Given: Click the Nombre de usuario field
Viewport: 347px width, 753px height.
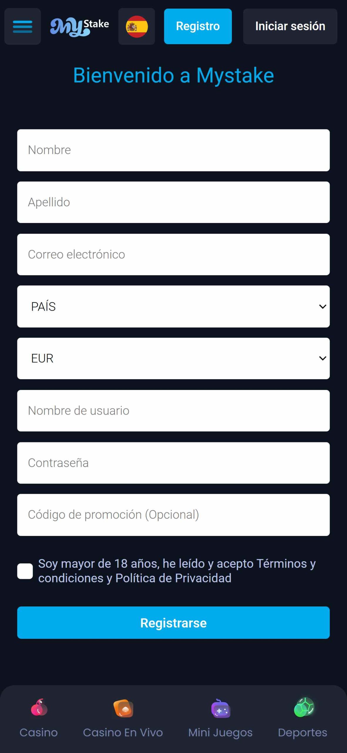Looking at the screenshot, I should pos(173,411).
